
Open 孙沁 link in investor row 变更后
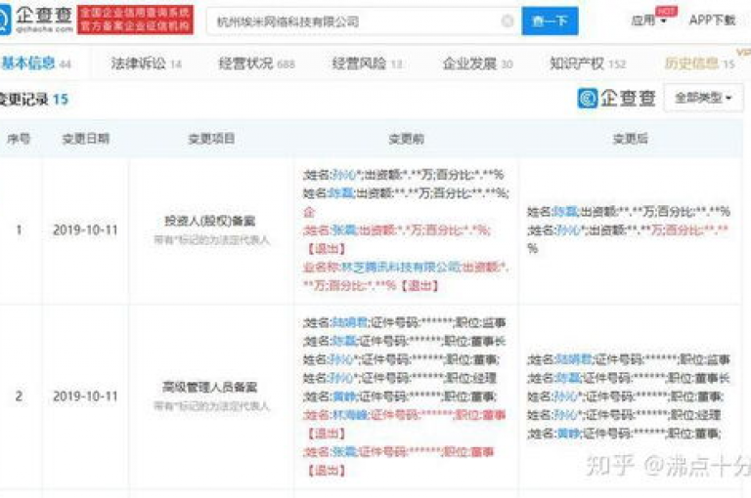point(569,230)
